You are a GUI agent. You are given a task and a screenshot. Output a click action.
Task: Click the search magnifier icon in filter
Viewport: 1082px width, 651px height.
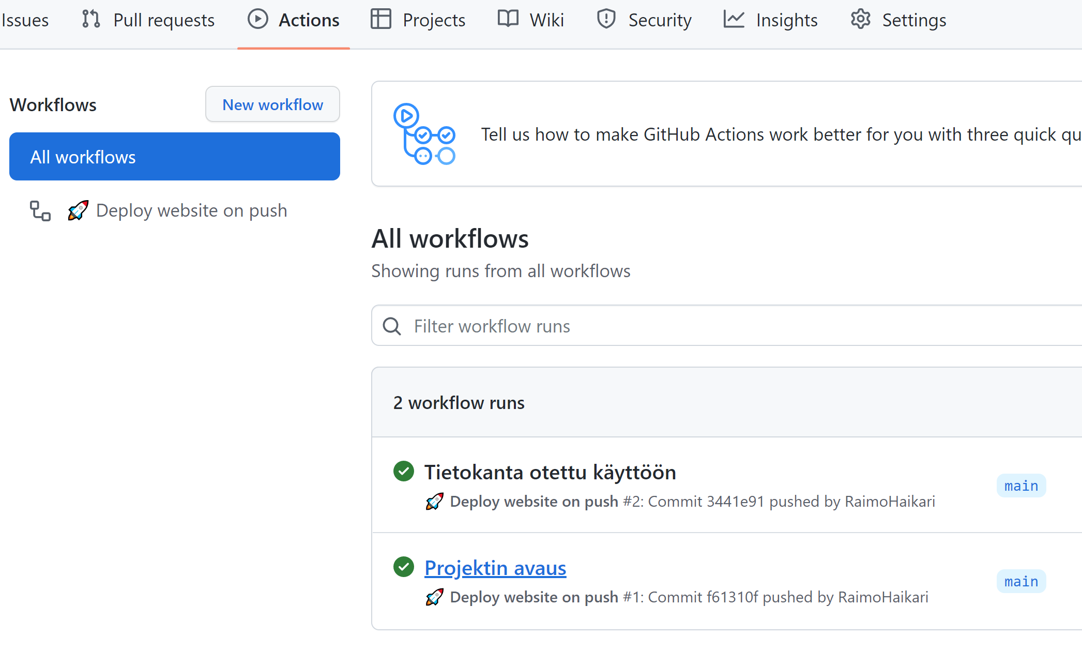pyautogui.click(x=392, y=326)
